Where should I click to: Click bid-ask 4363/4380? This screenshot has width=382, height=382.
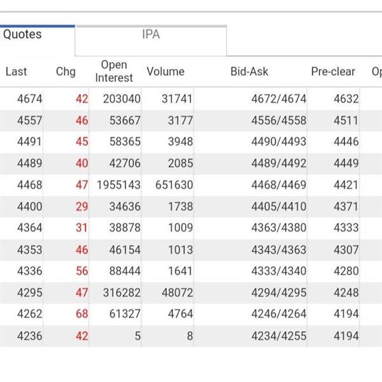click(x=279, y=227)
